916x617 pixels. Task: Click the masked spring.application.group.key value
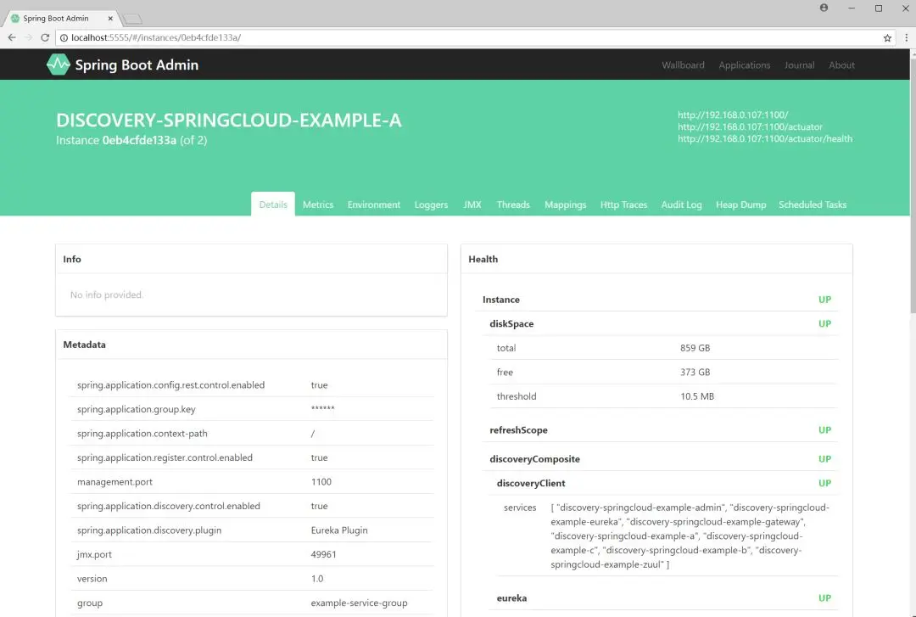(322, 409)
